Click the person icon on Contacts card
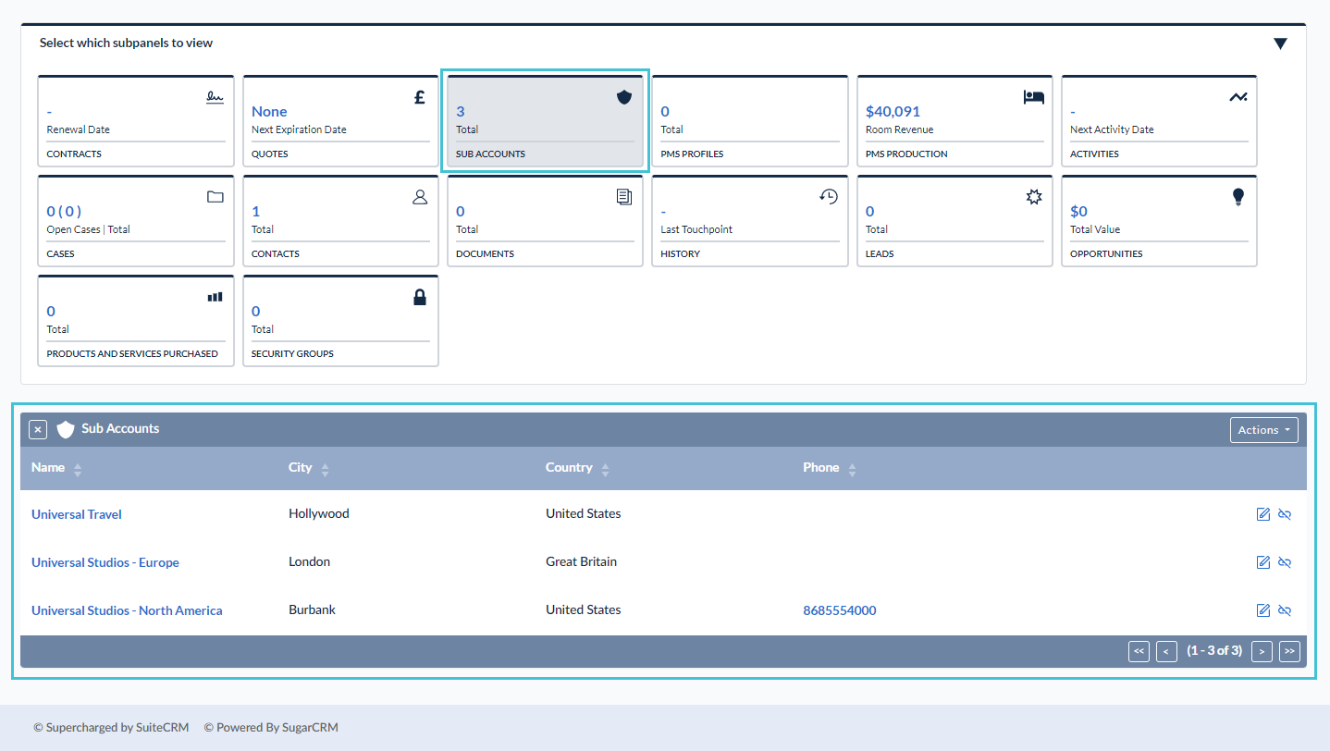This screenshot has width=1330, height=751. pos(420,197)
